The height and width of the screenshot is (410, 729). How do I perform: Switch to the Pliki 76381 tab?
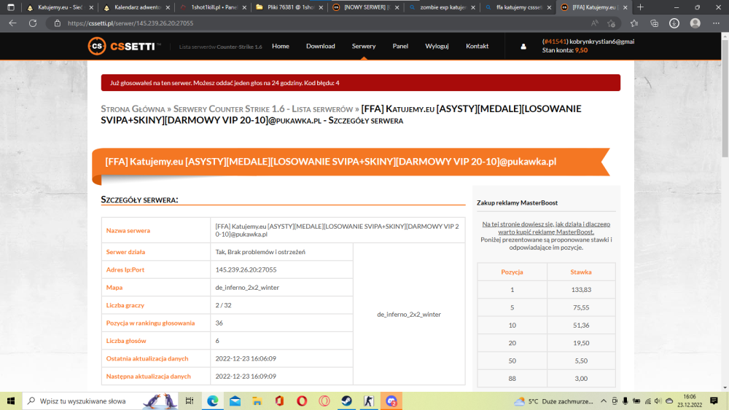tap(289, 7)
